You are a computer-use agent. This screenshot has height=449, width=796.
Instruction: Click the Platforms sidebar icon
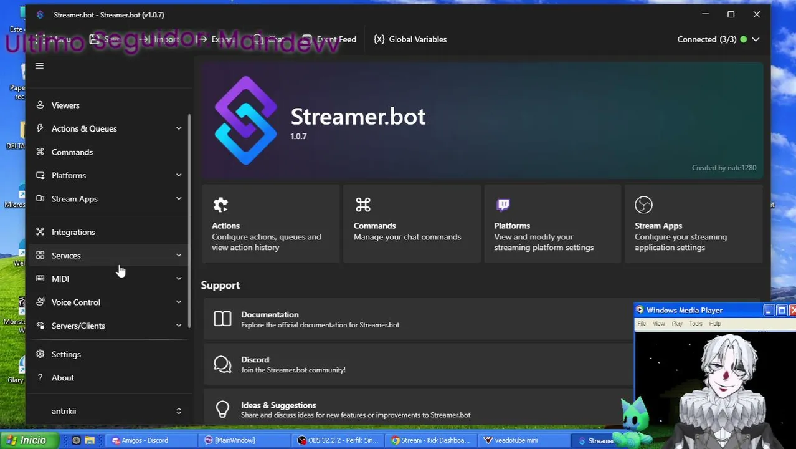point(40,175)
